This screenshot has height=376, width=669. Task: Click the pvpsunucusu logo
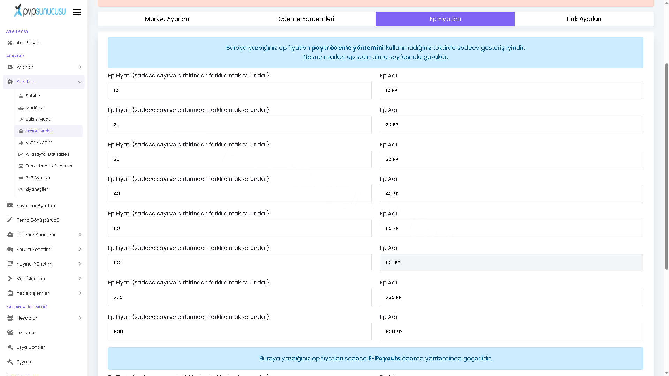click(40, 11)
